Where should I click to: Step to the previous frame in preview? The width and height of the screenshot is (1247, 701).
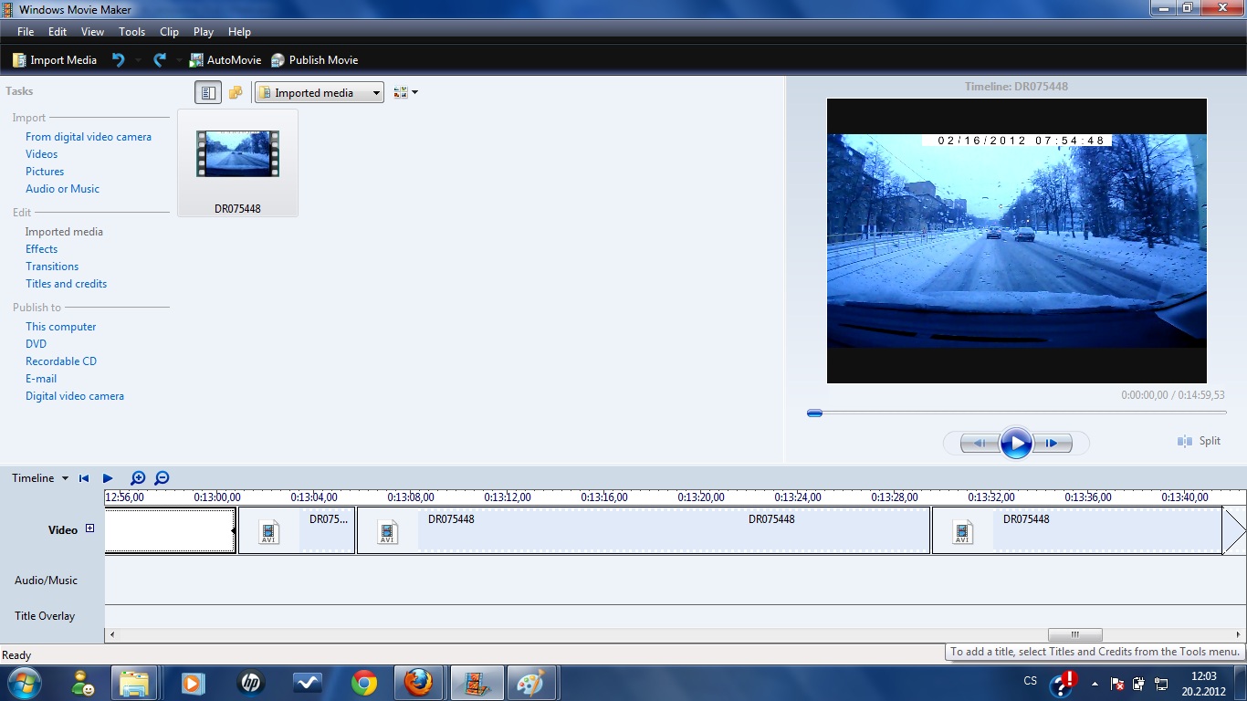[979, 444]
